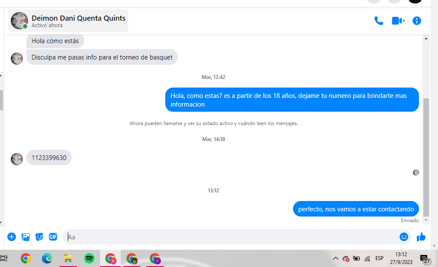Screen dimensions: 438x267
Task: Open File Explorer from the taskbar
Action: tap(68, 258)
